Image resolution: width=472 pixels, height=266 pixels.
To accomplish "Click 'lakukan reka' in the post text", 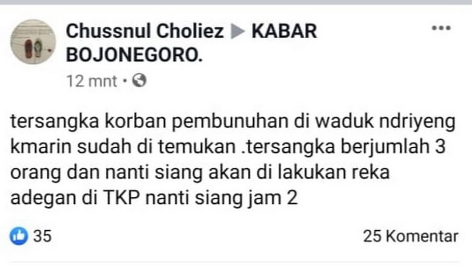I will (333, 173).
